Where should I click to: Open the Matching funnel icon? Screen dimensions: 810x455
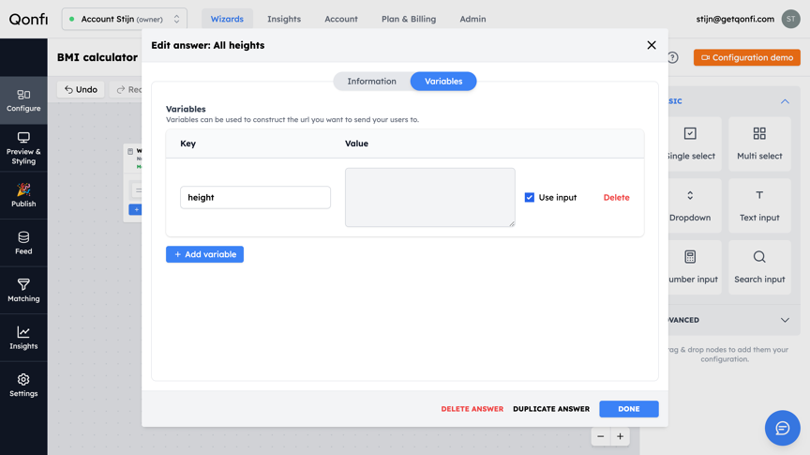tap(23, 291)
